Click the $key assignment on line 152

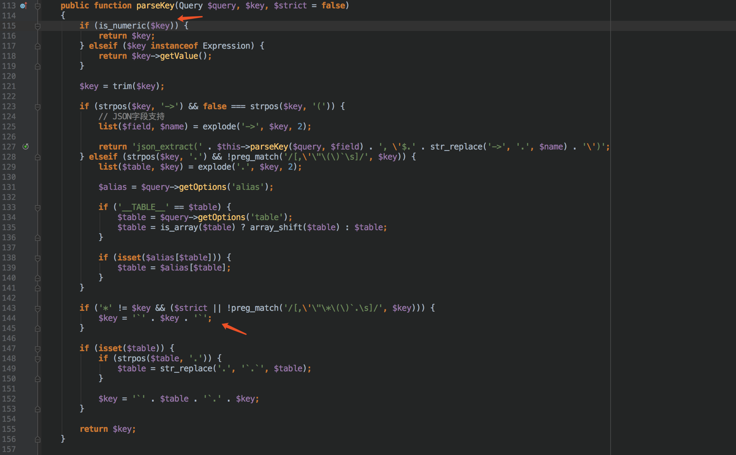tap(179, 399)
